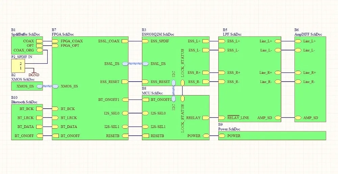Click the "AmpDIFF.SchDoc" file name label
Image resolution: width=338 pixels, height=174 pixels.
pos(308,34)
